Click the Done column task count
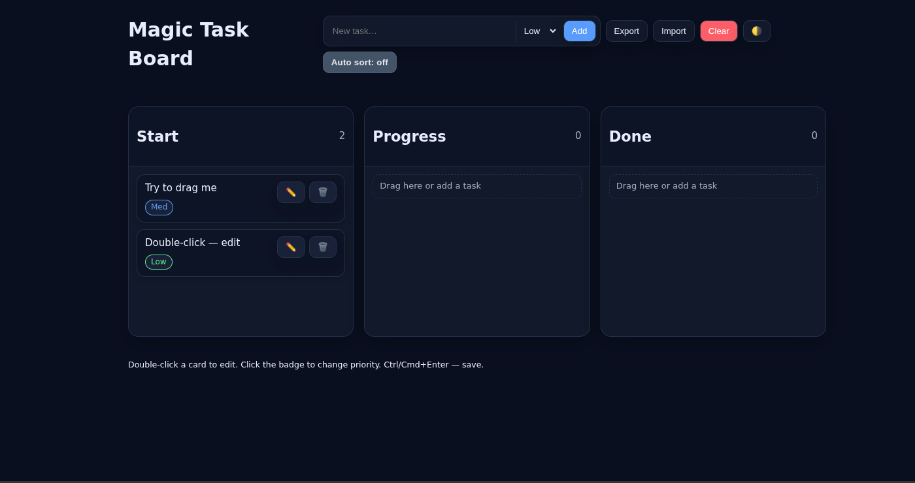This screenshot has width=915, height=483. pos(814,136)
